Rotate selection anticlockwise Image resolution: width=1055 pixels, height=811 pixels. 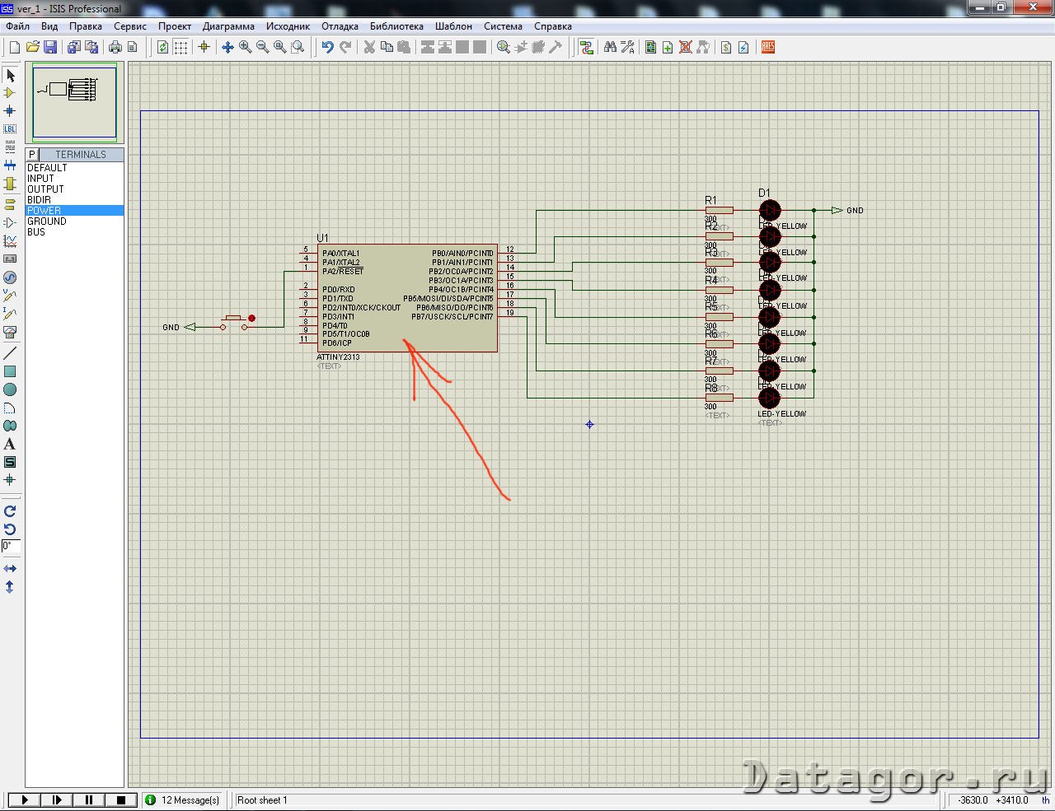10,529
